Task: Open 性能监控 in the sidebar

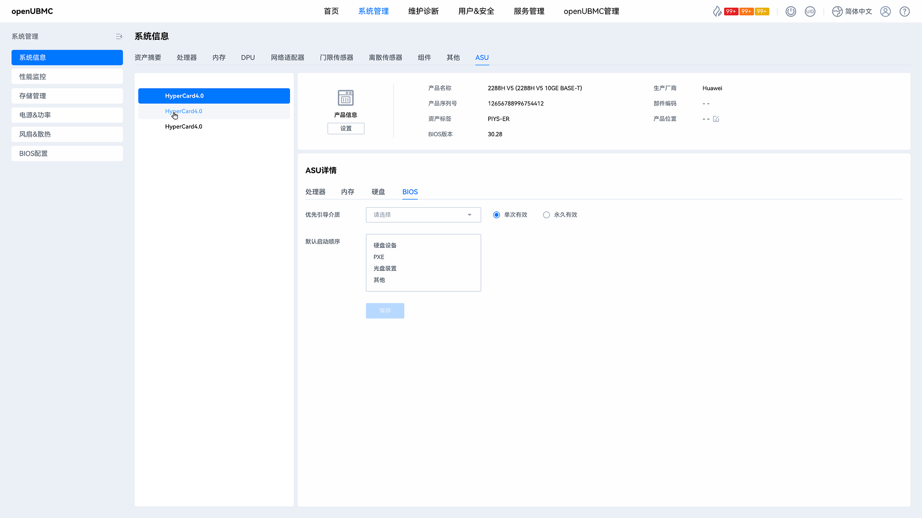Action: point(67,76)
